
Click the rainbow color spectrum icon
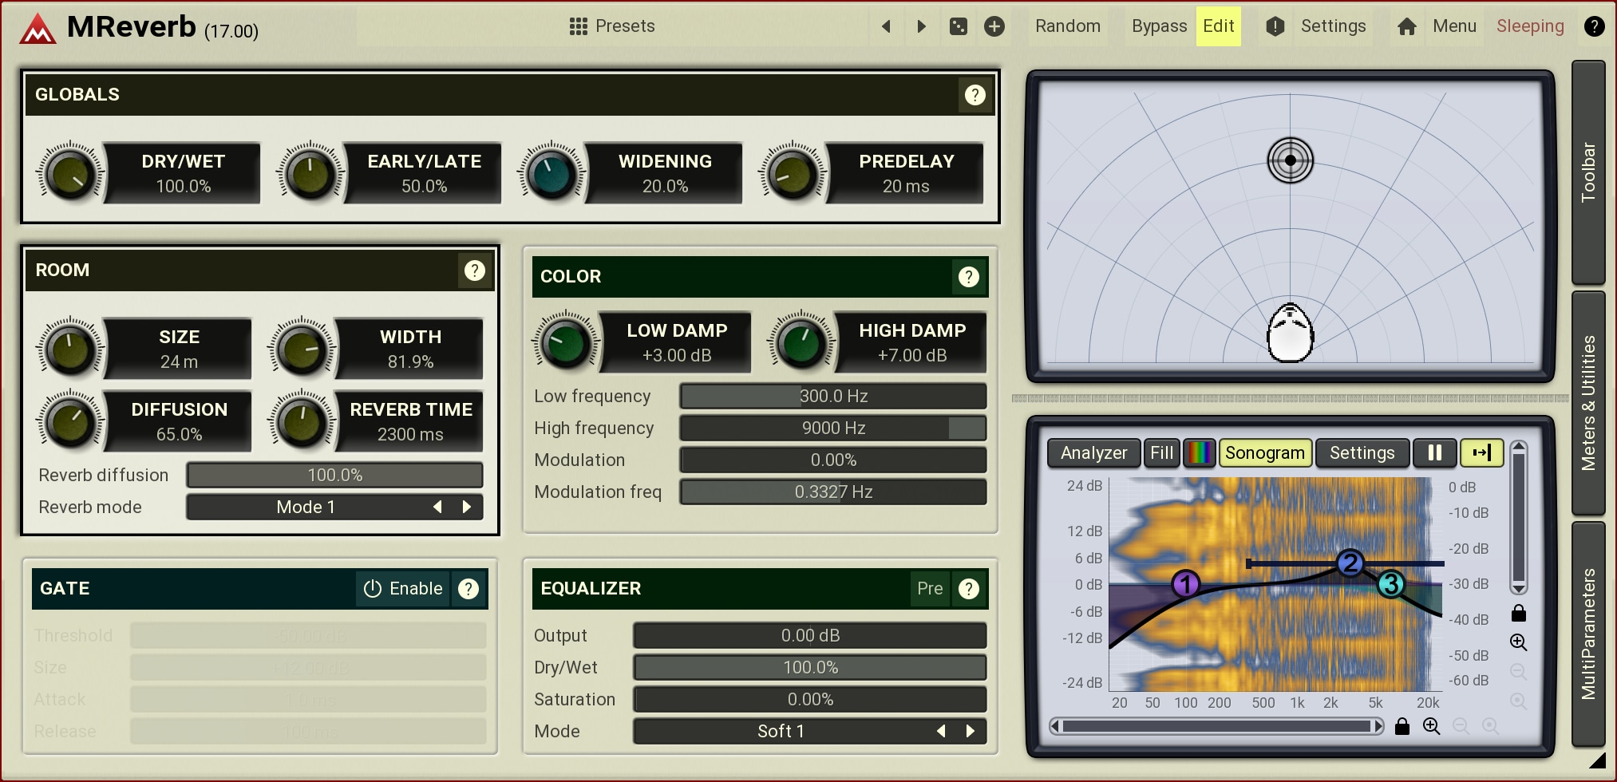point(1199,453)
